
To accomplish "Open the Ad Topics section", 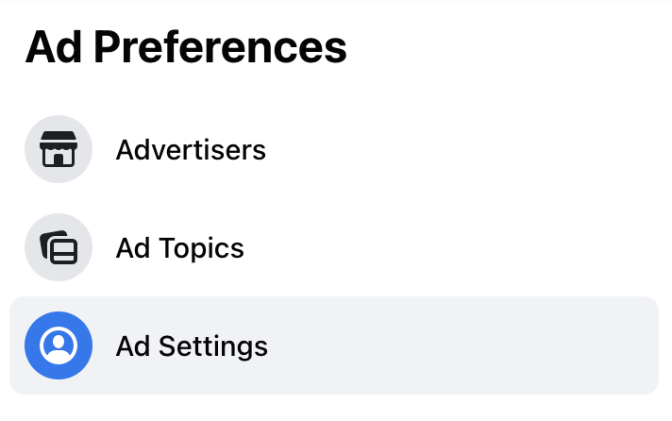I will [x=334, y=247].
